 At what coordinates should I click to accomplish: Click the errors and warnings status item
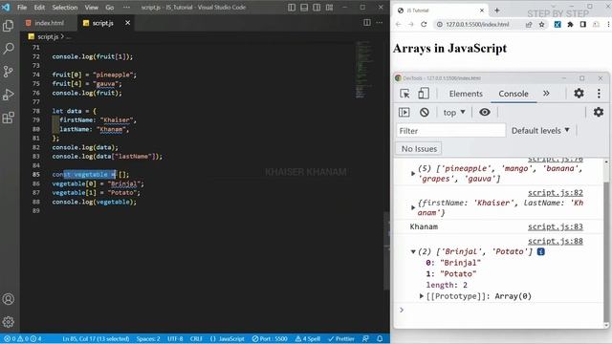(23, 338)
